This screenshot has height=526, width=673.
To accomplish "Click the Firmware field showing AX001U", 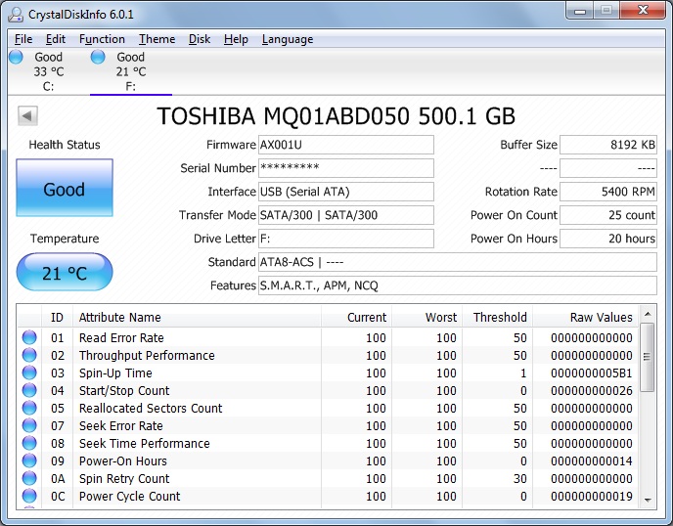I will coord(345,145).
